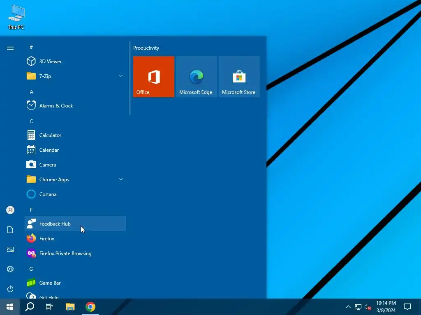Open the Action Center notifications
The width and height of the screenshot is (421, 315).
coord(407,307)
